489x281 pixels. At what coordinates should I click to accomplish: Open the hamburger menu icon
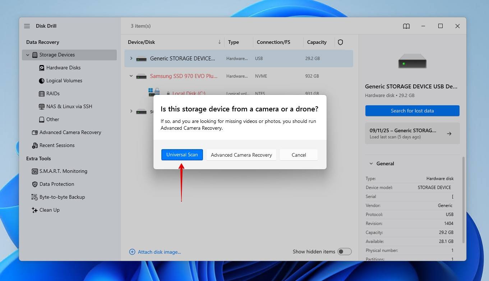point(27,26)
